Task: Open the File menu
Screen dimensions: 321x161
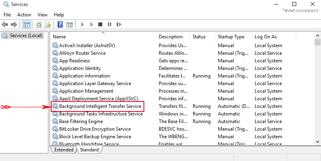Action: pos(7,15)
